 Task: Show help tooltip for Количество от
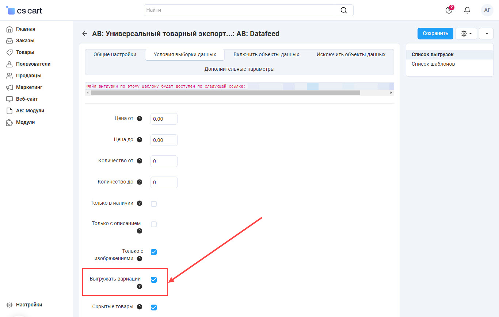pos(139,161)
